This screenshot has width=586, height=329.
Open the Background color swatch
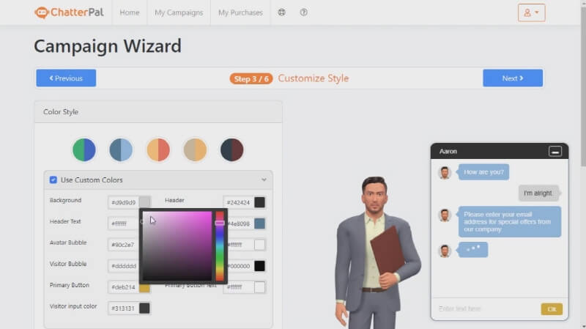144,202
